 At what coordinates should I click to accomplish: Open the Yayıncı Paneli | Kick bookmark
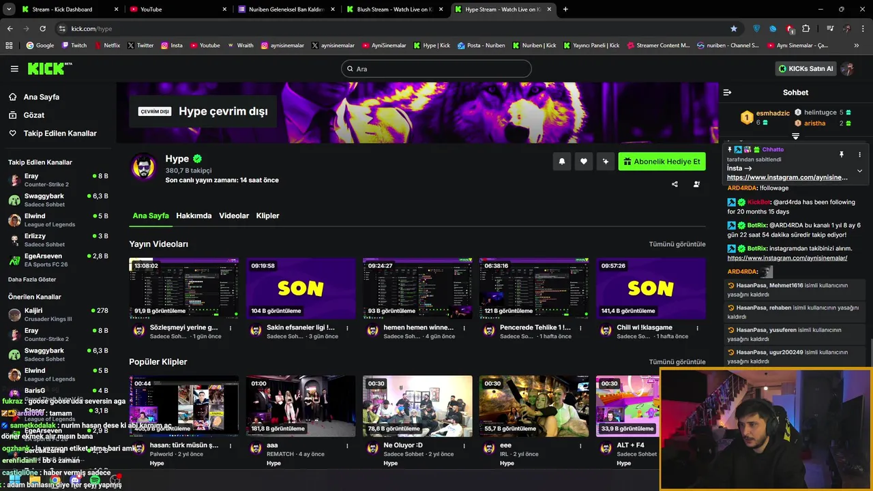[x=591, y=46]
